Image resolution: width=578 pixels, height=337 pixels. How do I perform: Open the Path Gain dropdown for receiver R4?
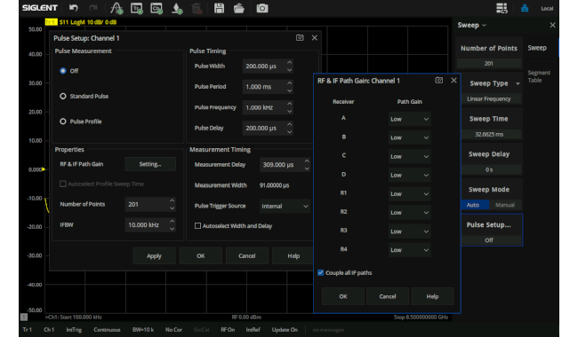click(410, 250)
